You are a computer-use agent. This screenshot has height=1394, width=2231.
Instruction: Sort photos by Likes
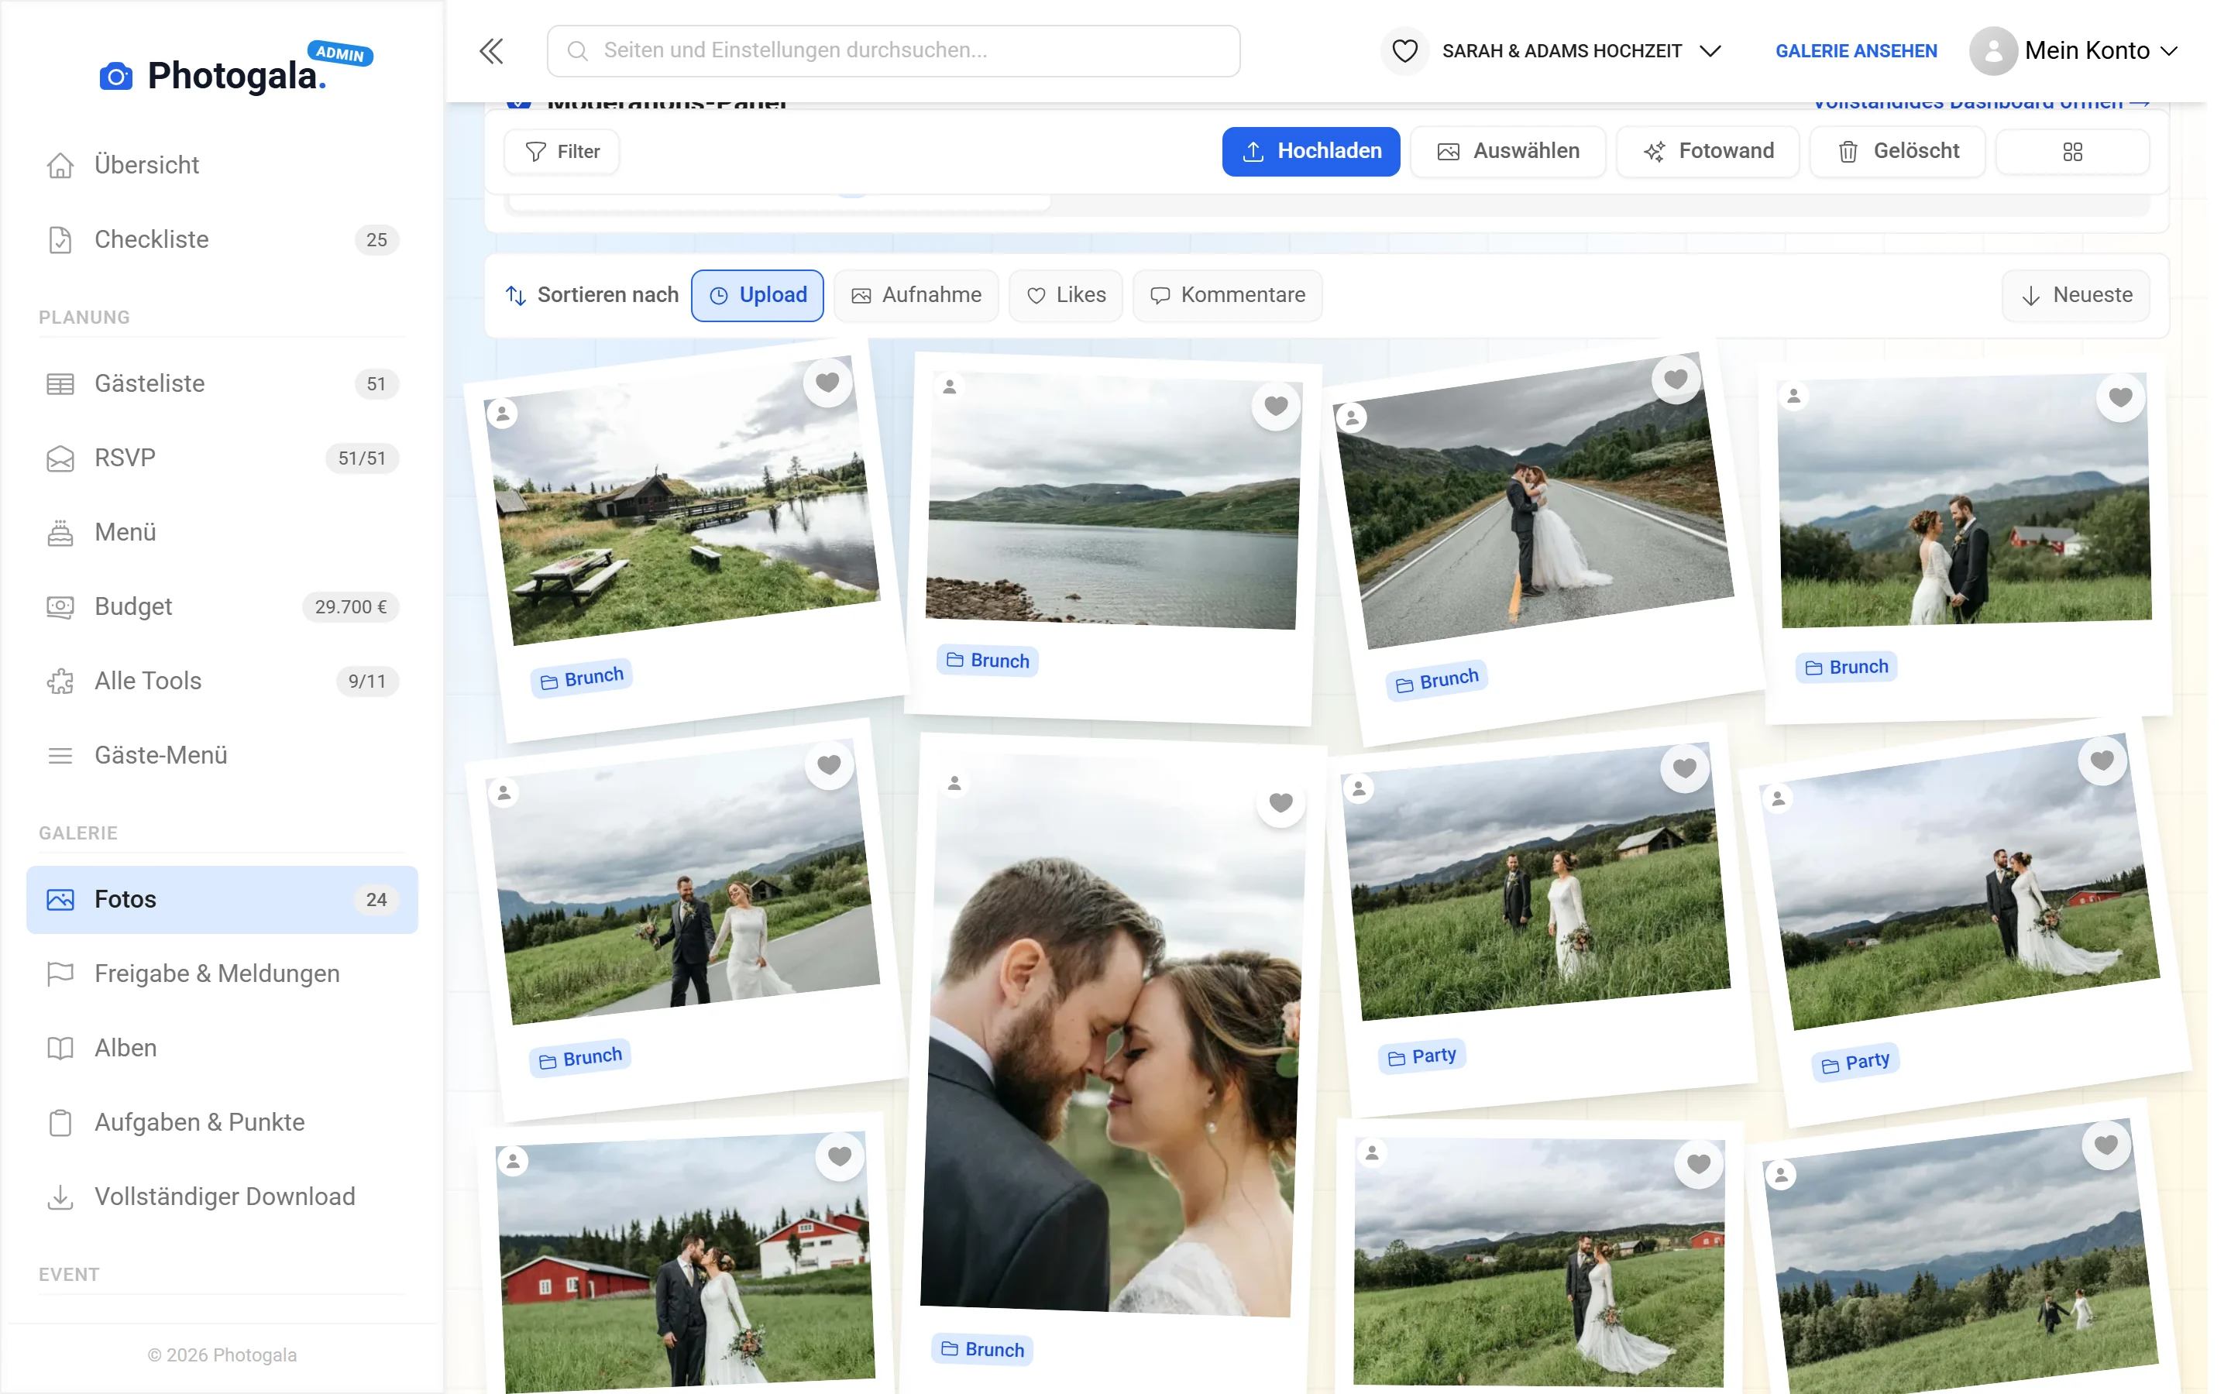tap(1066, 295)
